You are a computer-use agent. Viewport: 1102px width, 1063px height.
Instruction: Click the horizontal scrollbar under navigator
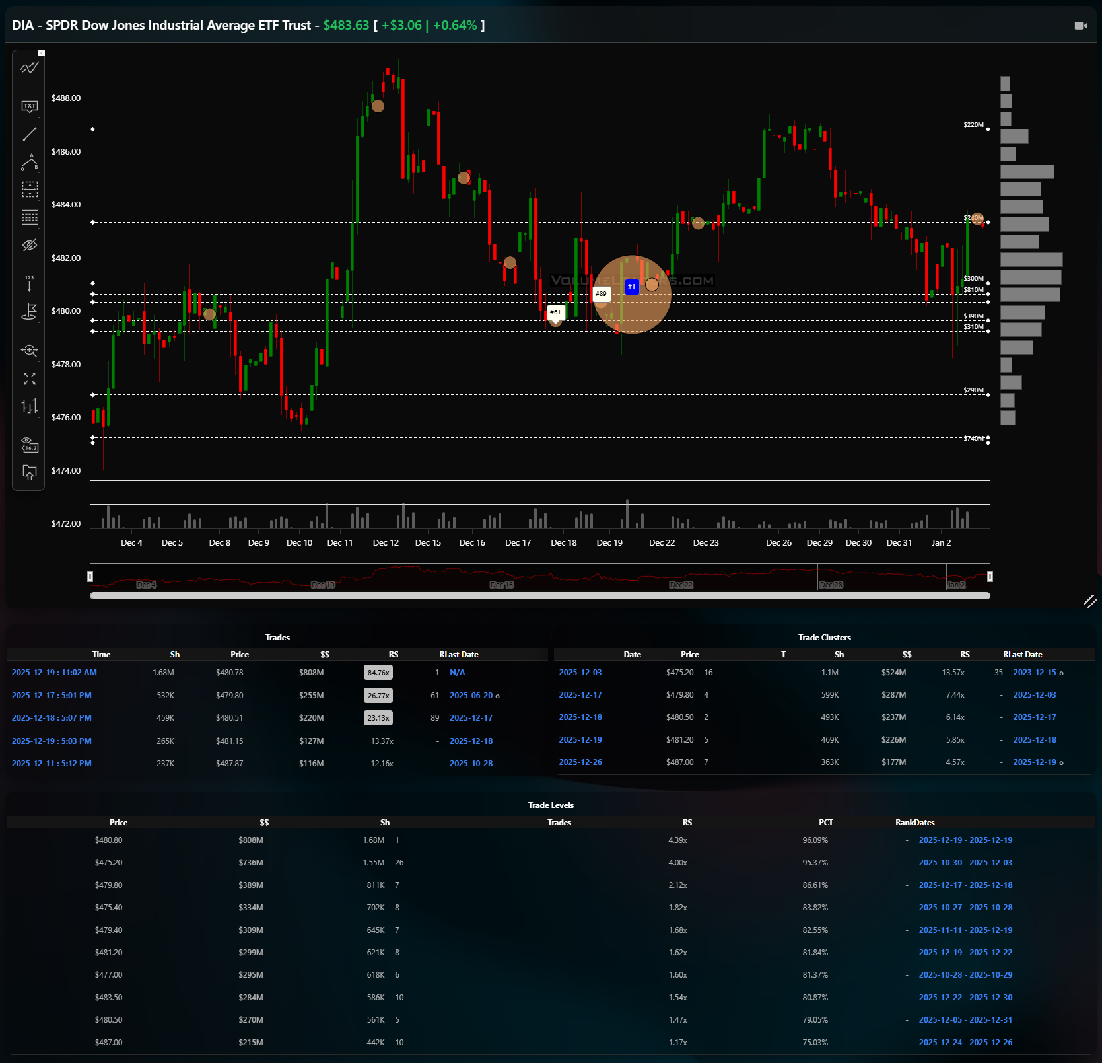pyautogui.click(x=540, y=595)
